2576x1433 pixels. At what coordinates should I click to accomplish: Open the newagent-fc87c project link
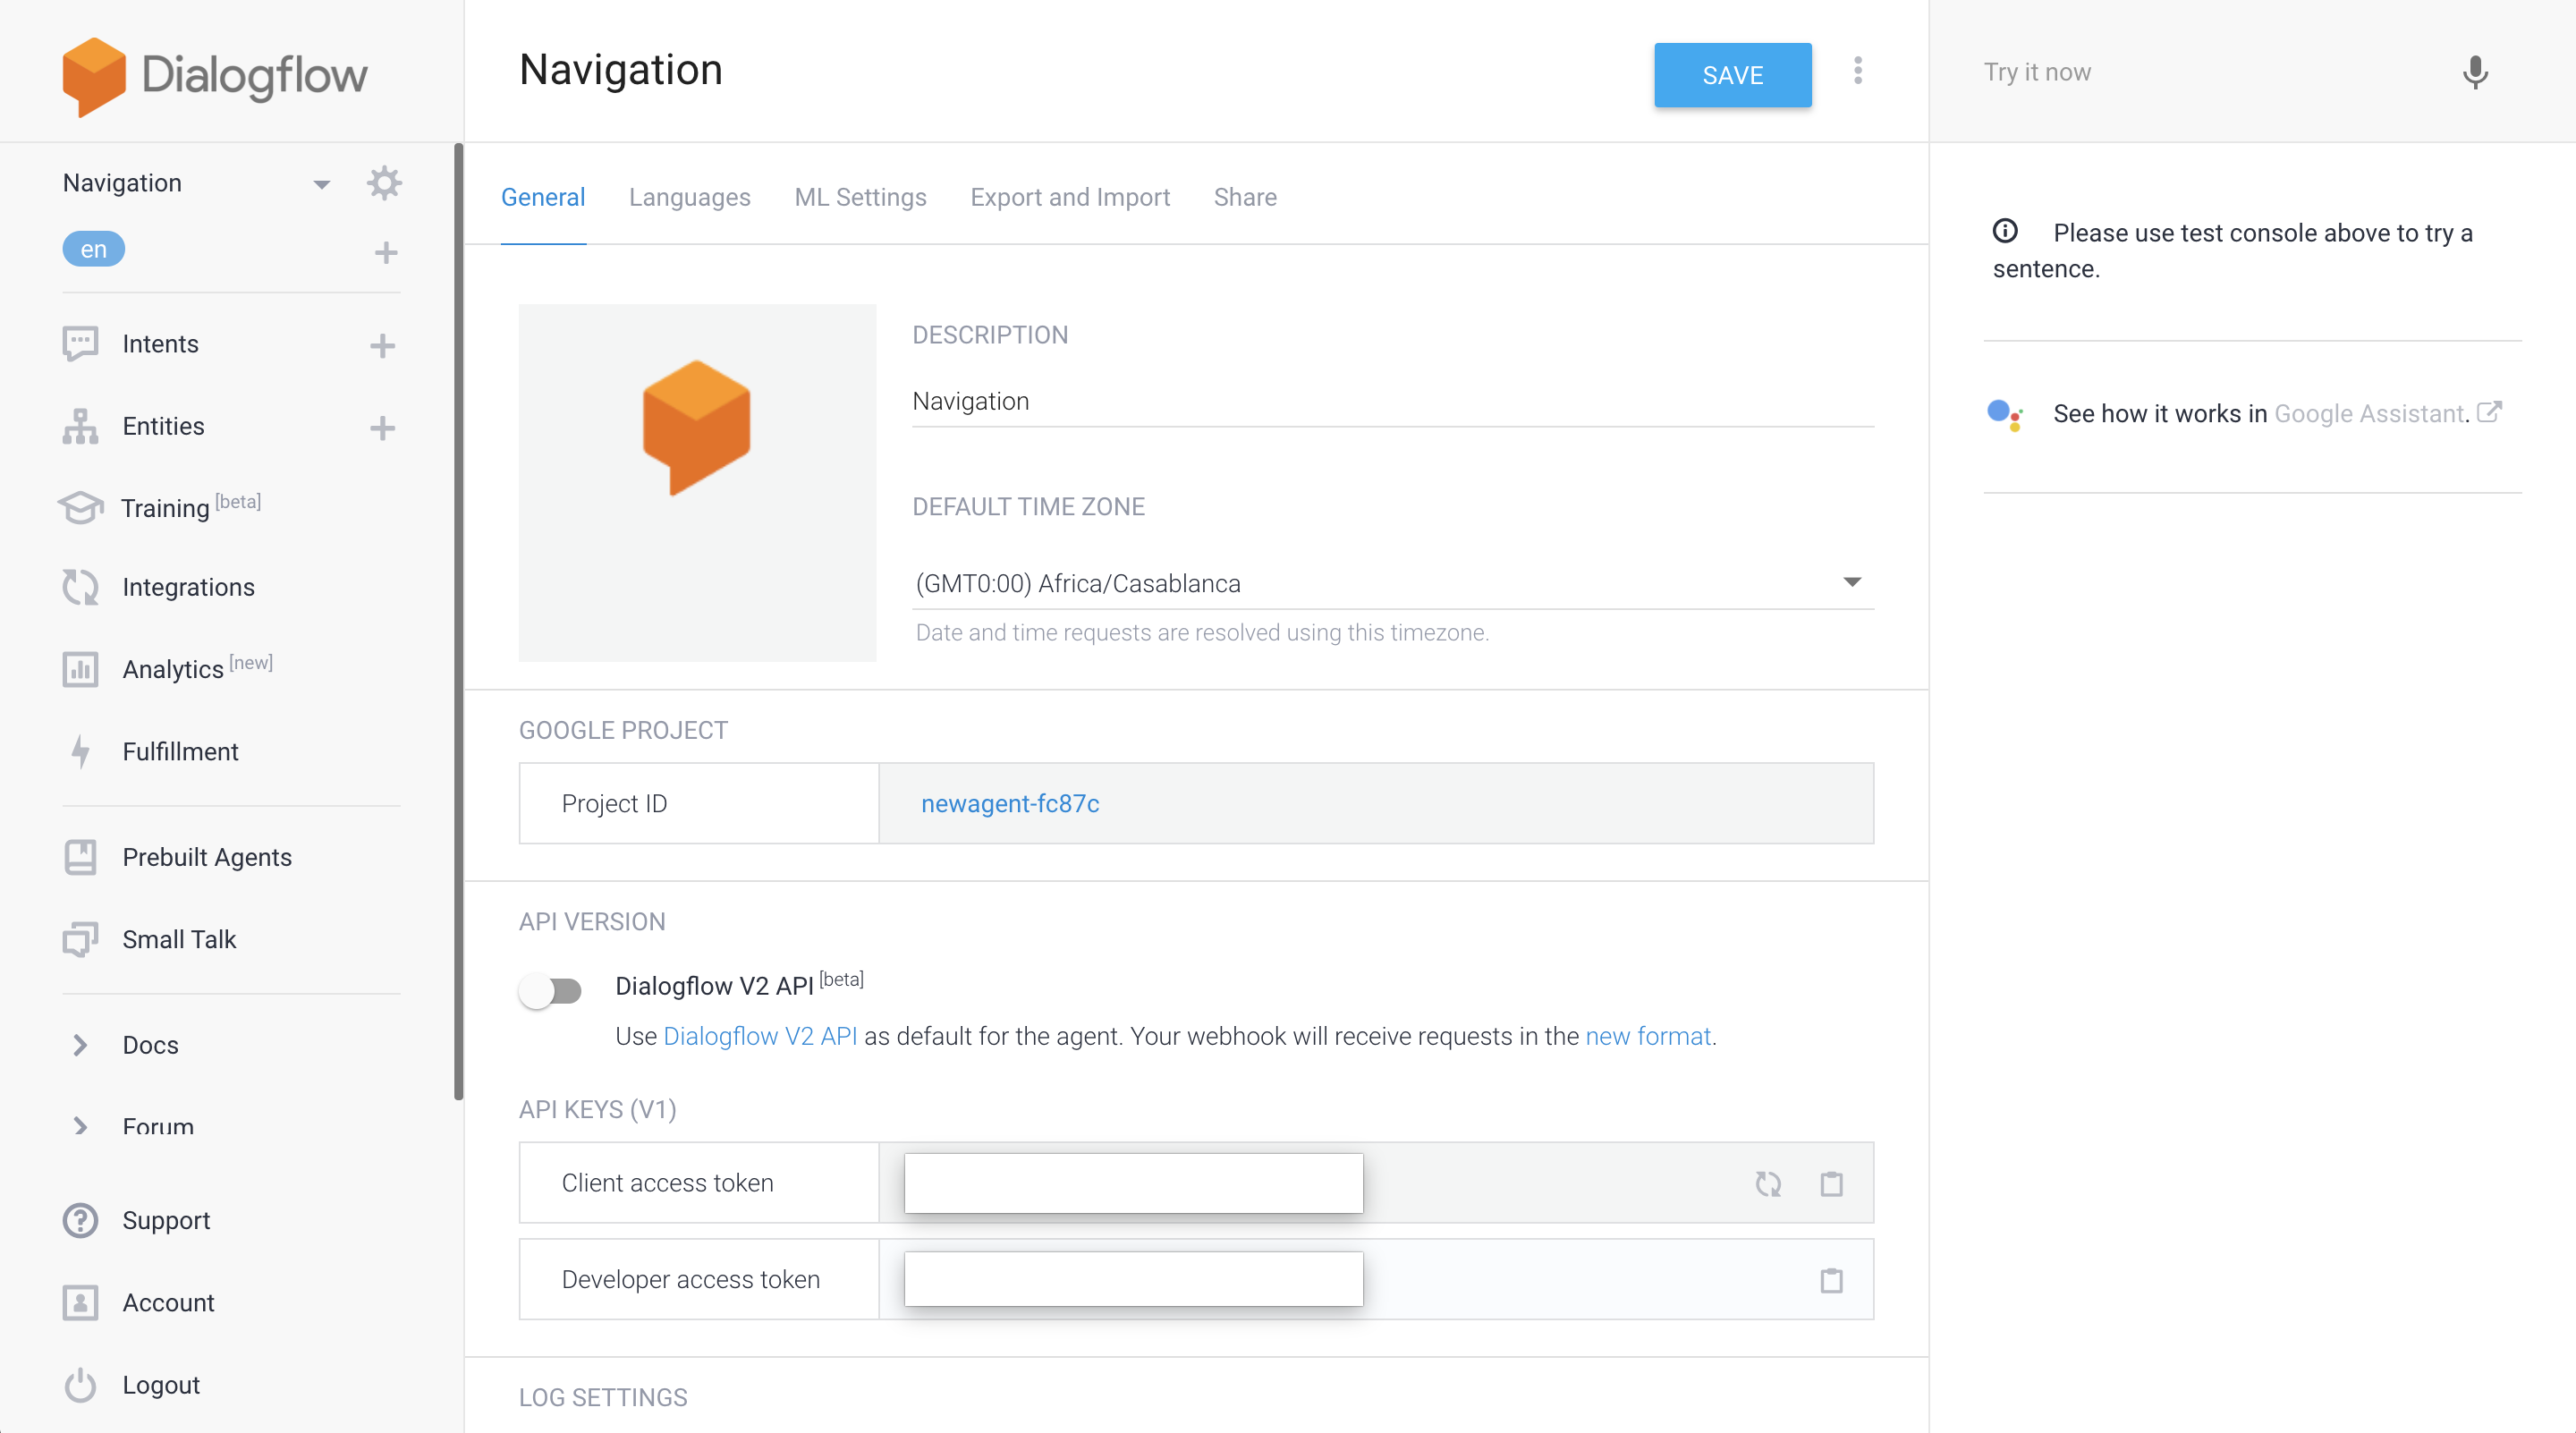pos(1010,804)
